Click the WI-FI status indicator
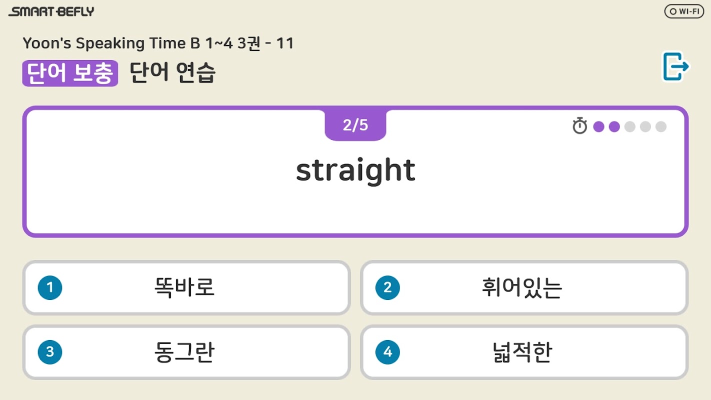This screenshot has height=400, width=711. click(x=684, y=11)
